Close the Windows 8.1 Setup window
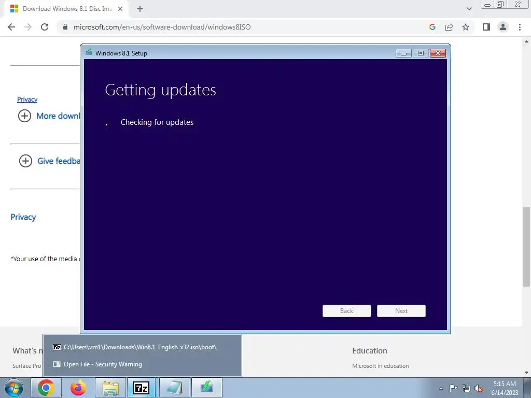Image resolution: width=531 pixels, height=398 pixels. (x=438, y=53)
